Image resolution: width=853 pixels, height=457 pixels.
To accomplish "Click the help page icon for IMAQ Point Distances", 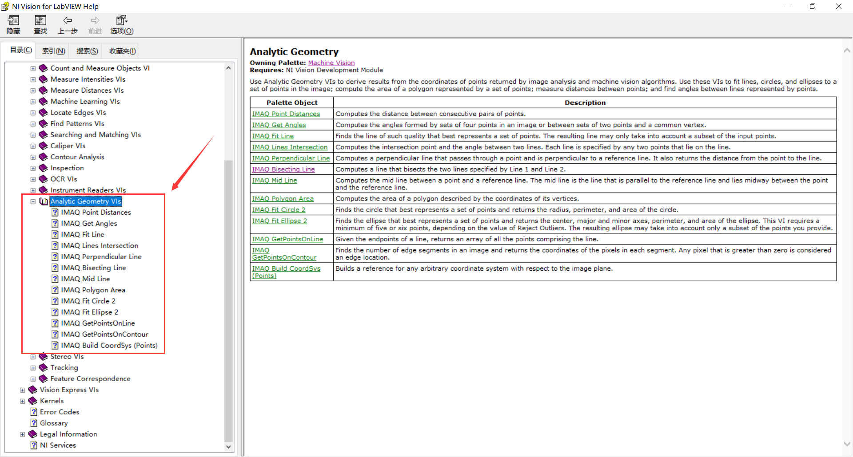I will click(55, 212).
